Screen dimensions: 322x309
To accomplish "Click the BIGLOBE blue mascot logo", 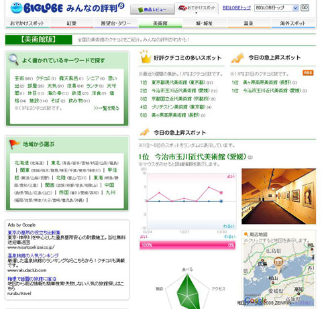I will (16, 8).
